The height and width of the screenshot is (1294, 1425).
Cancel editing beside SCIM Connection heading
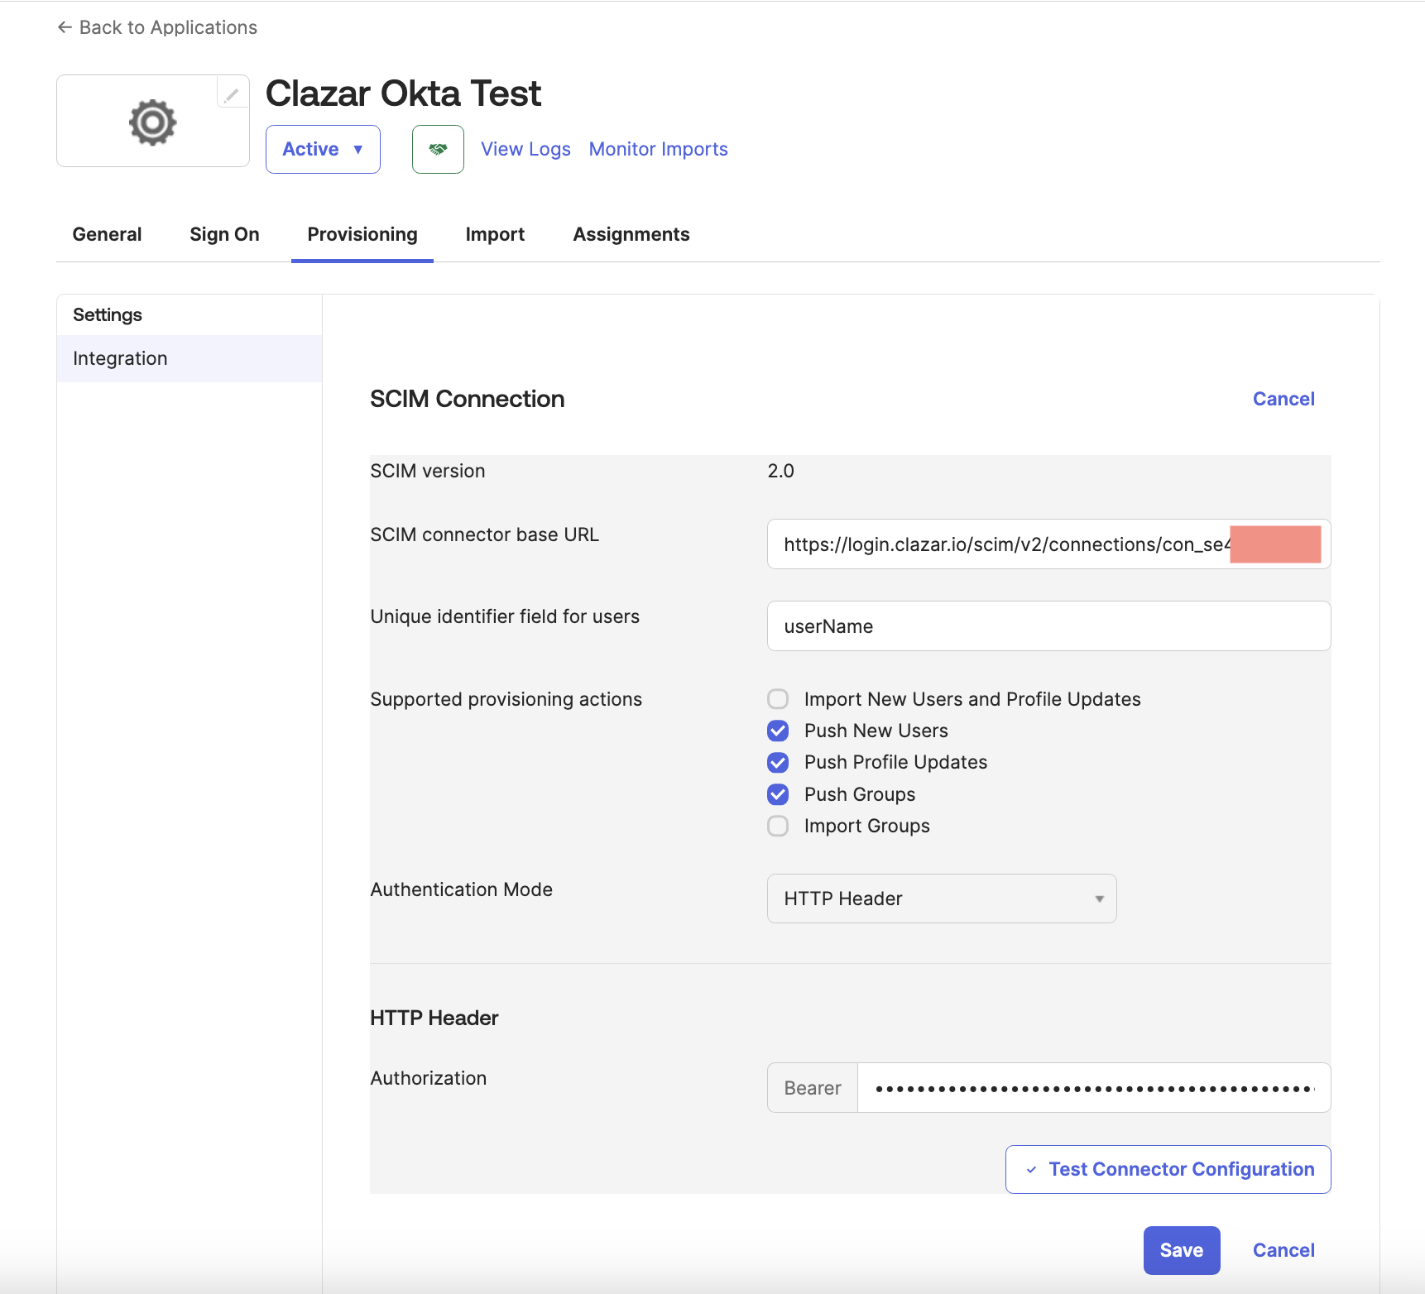(x=1283, y=399)
